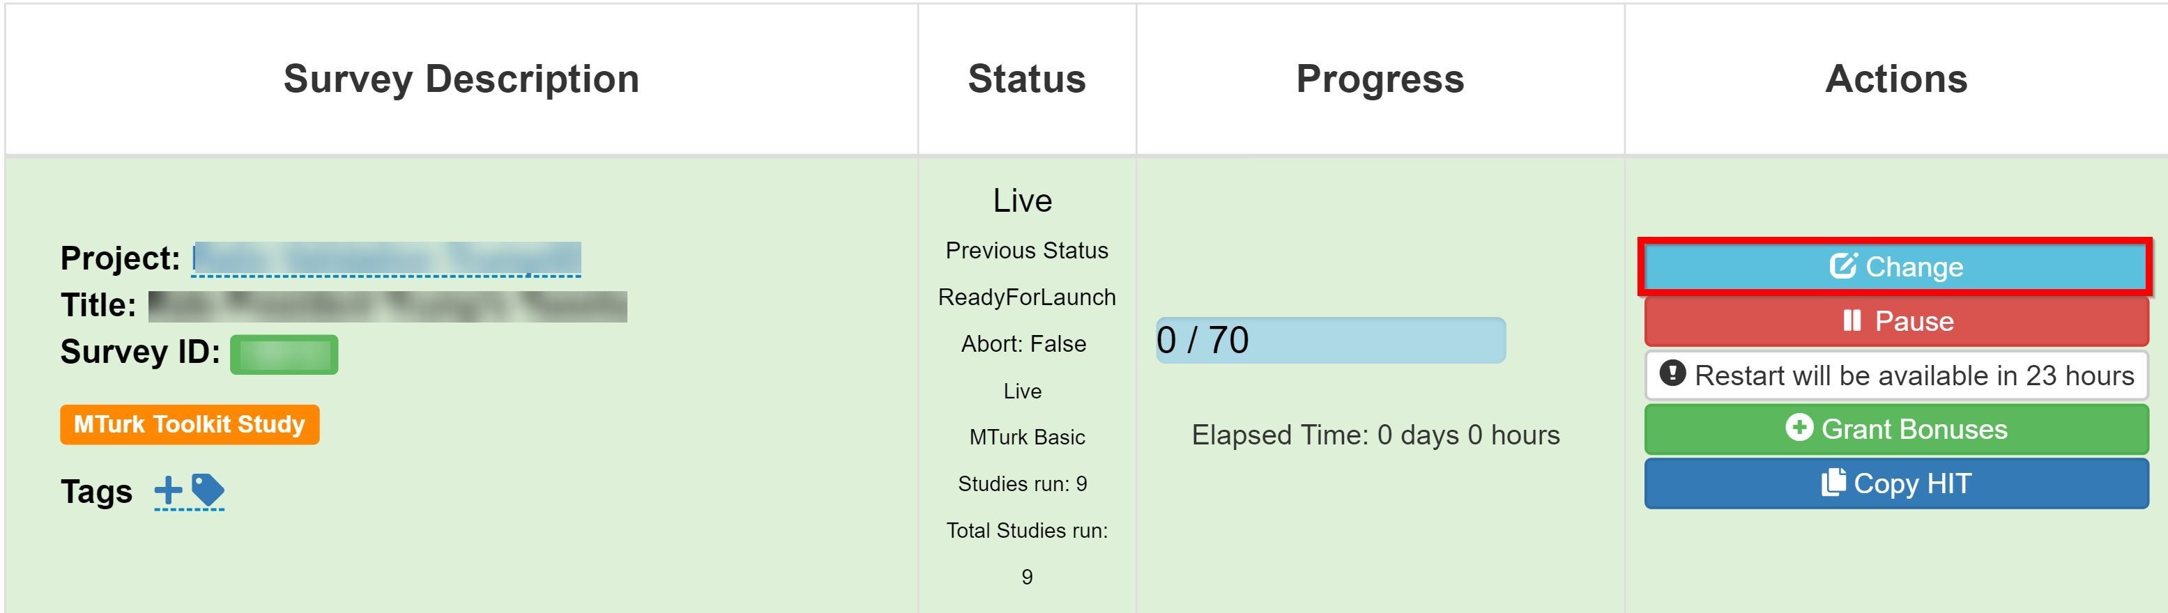Pause the live survey
The width and height of the screenshot is (2168, 613).
[1895, 321]
